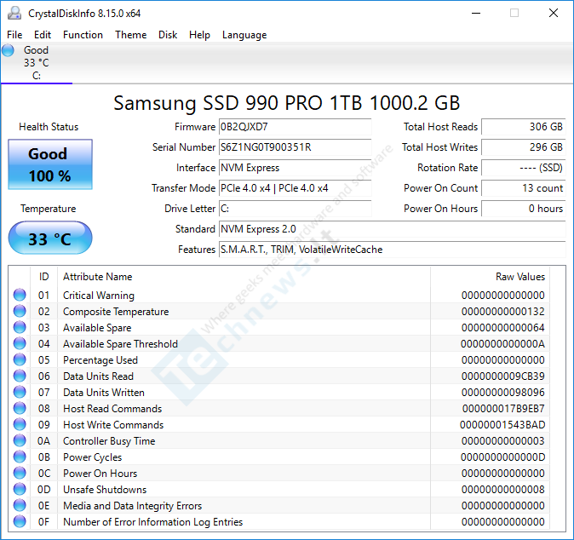Click the Rotation Rate value ---- (SSD)
Image resolution: width=574 pixels, height=540 pixels.
pyautogui.click(x=524, y=168)
